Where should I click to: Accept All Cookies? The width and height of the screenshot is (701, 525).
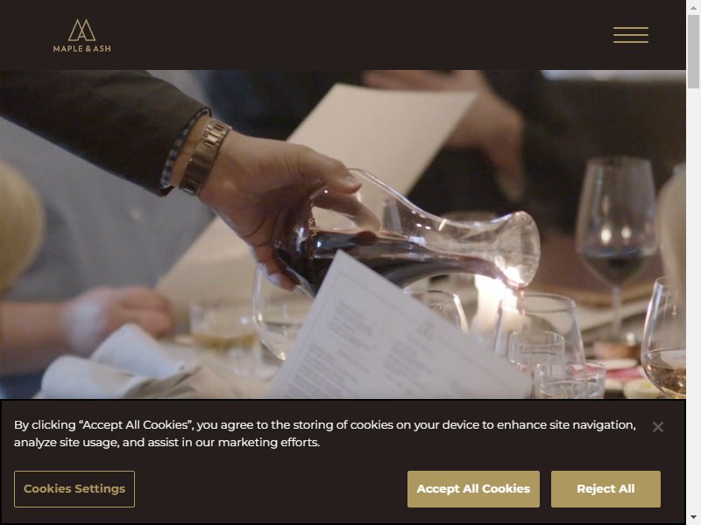coord(473,489)
